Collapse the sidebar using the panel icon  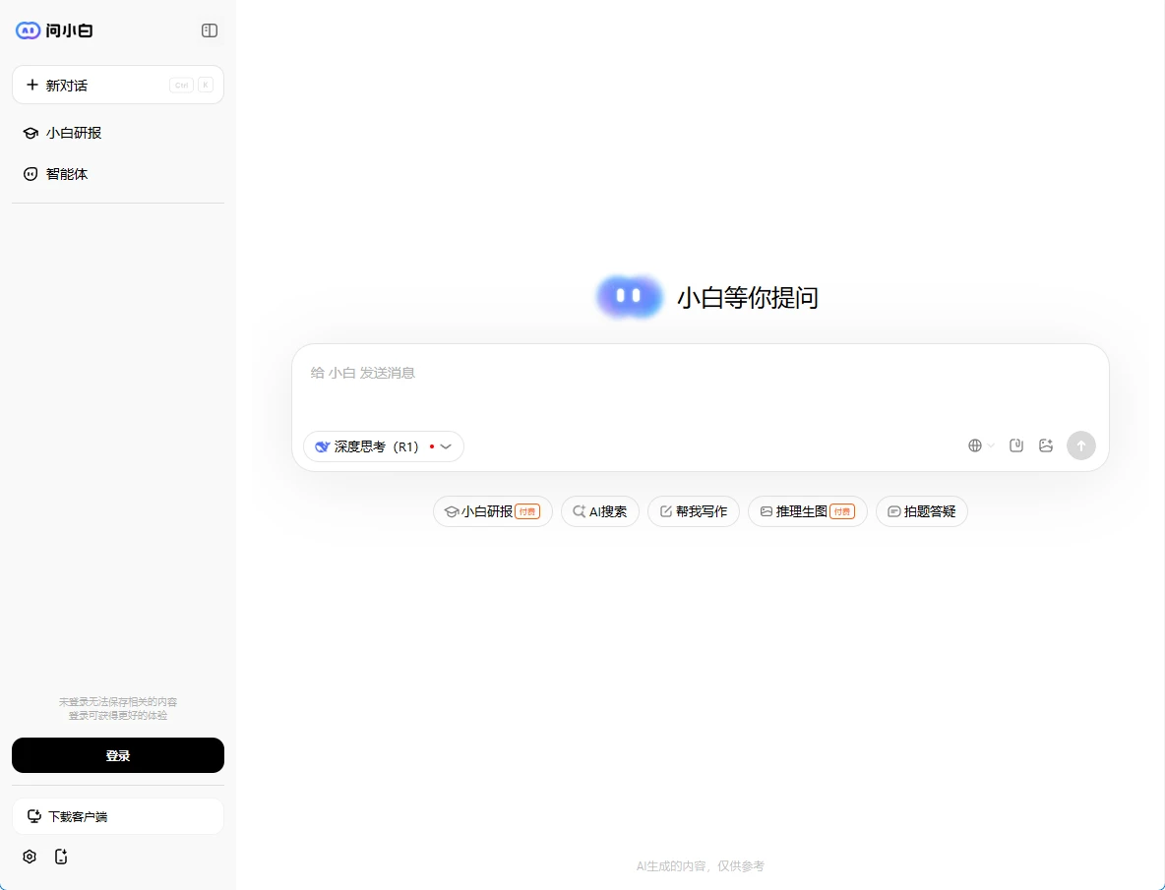tap(210, 30)
